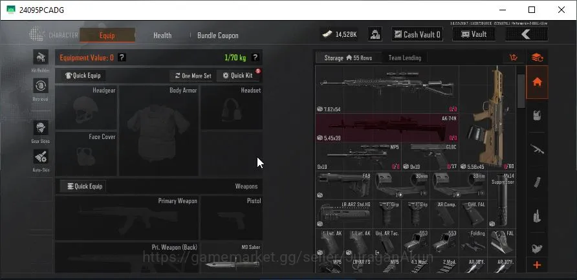Switch to the Health tab
577x280 pixels.
[162, 36]
